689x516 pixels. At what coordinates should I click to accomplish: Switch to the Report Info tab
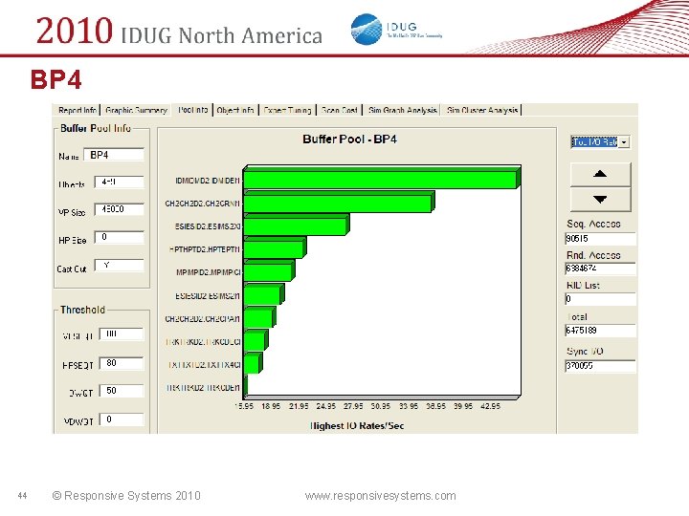77,110
